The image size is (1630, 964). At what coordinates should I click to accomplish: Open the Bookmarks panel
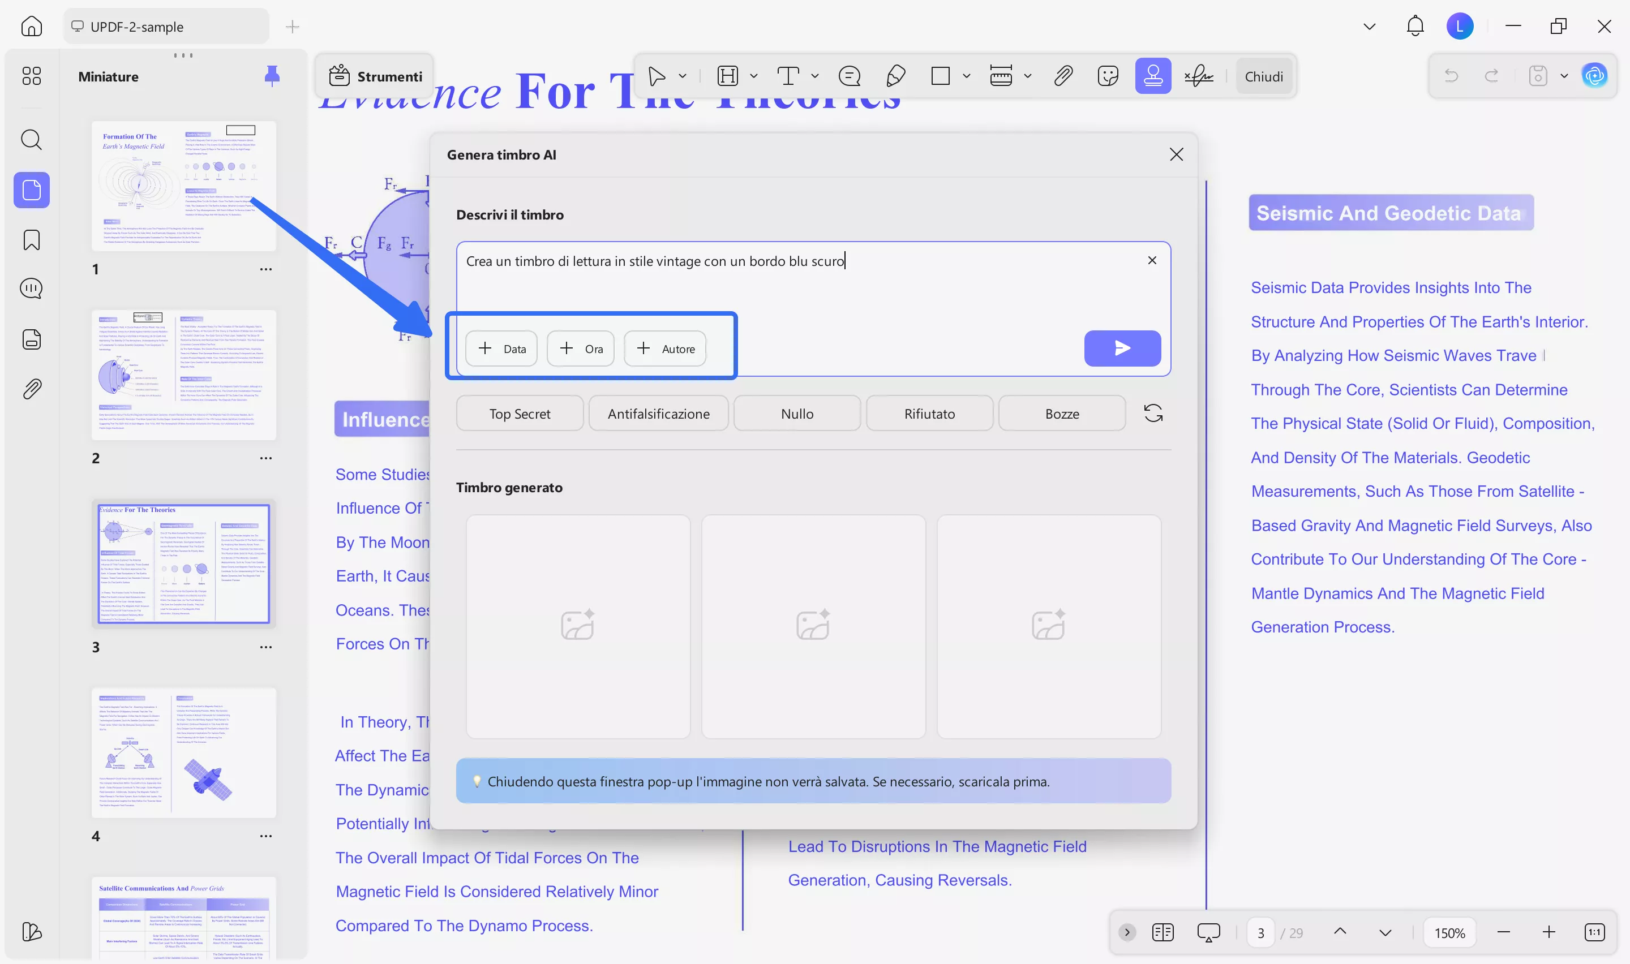(31, 240)
